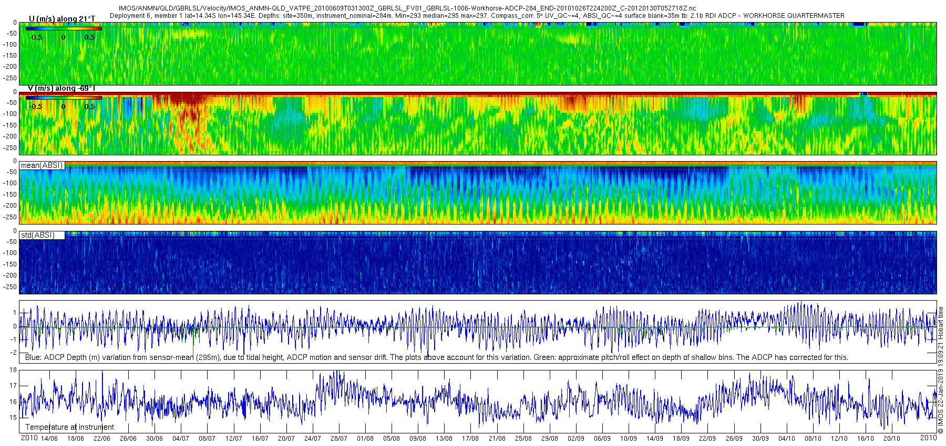Click the '30/06' date tick label

pos(155,439)
